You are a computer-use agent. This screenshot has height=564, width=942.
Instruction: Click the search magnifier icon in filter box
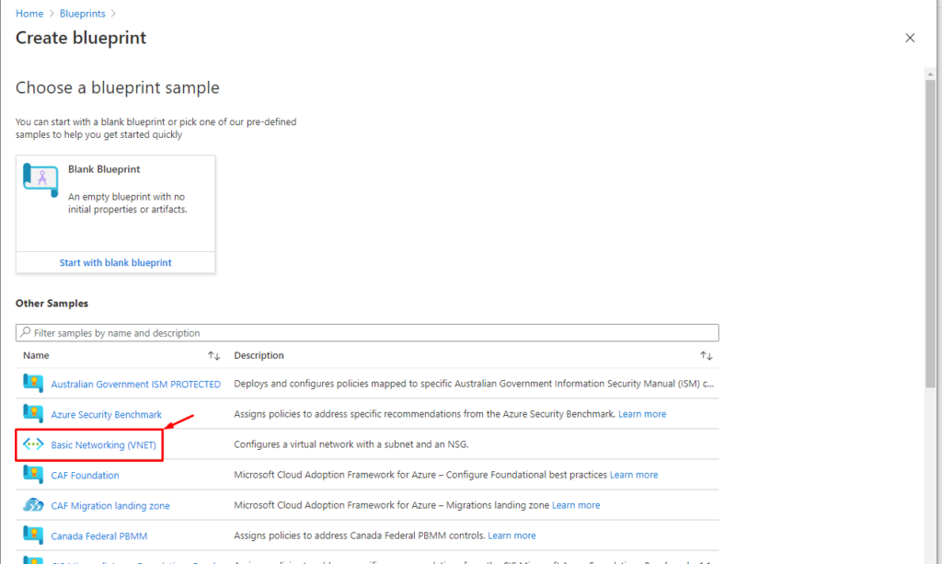25,332
